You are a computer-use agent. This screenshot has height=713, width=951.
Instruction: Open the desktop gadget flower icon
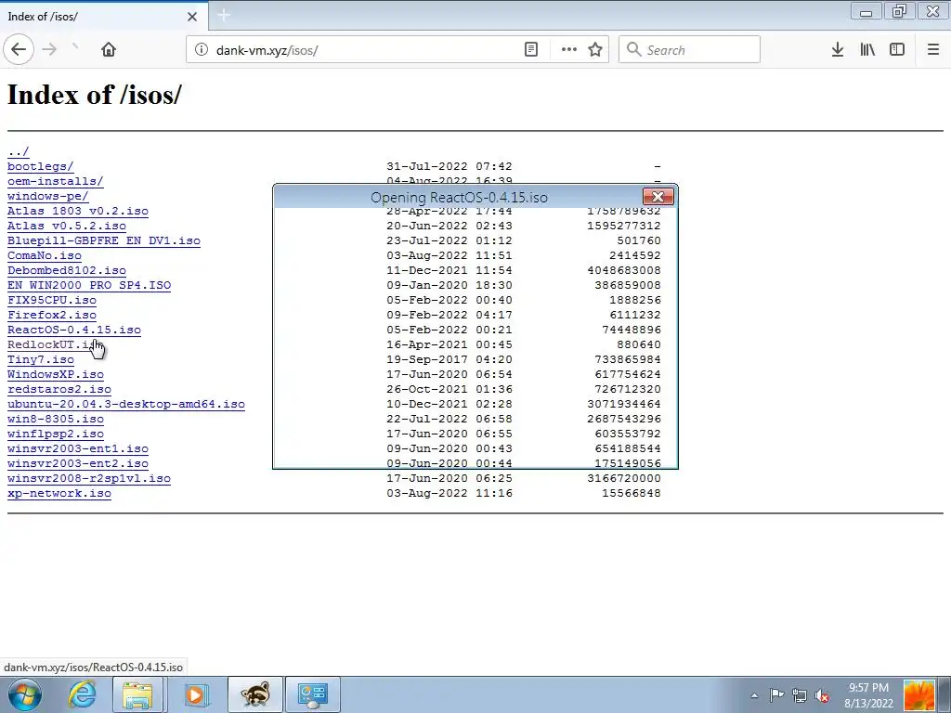click(918, 695)
